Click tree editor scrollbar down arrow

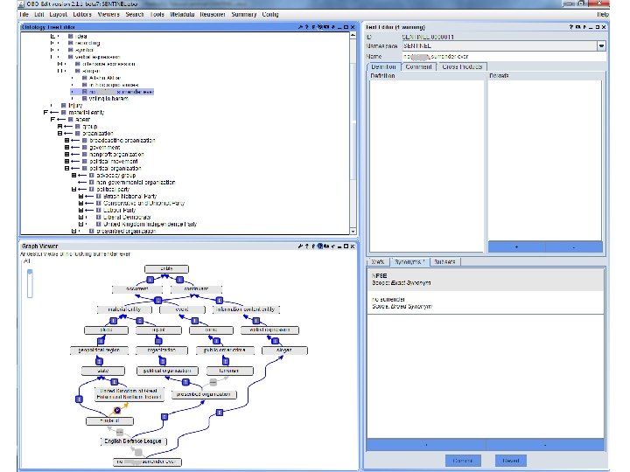[353, 231]
